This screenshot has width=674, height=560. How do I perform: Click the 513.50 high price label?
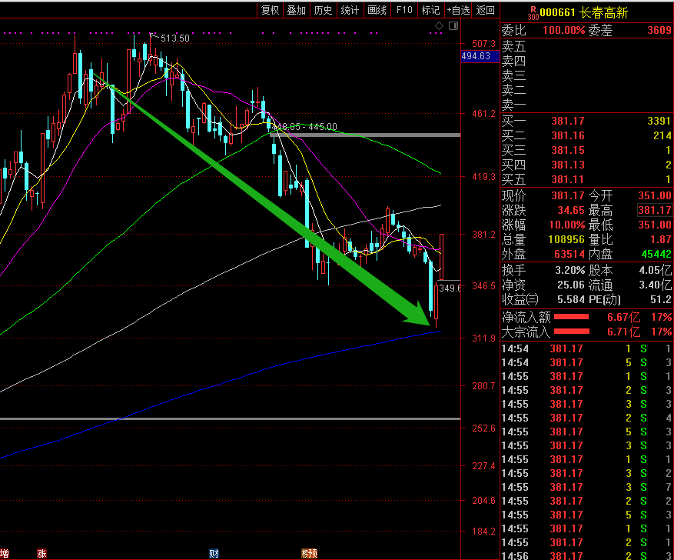click(x=174, y=38)
